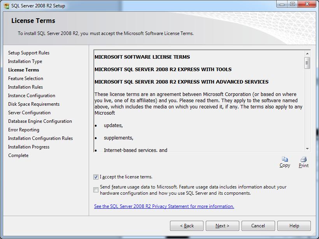
Task: Maximize the SQL Server Setup window
Action: (292, 4)
